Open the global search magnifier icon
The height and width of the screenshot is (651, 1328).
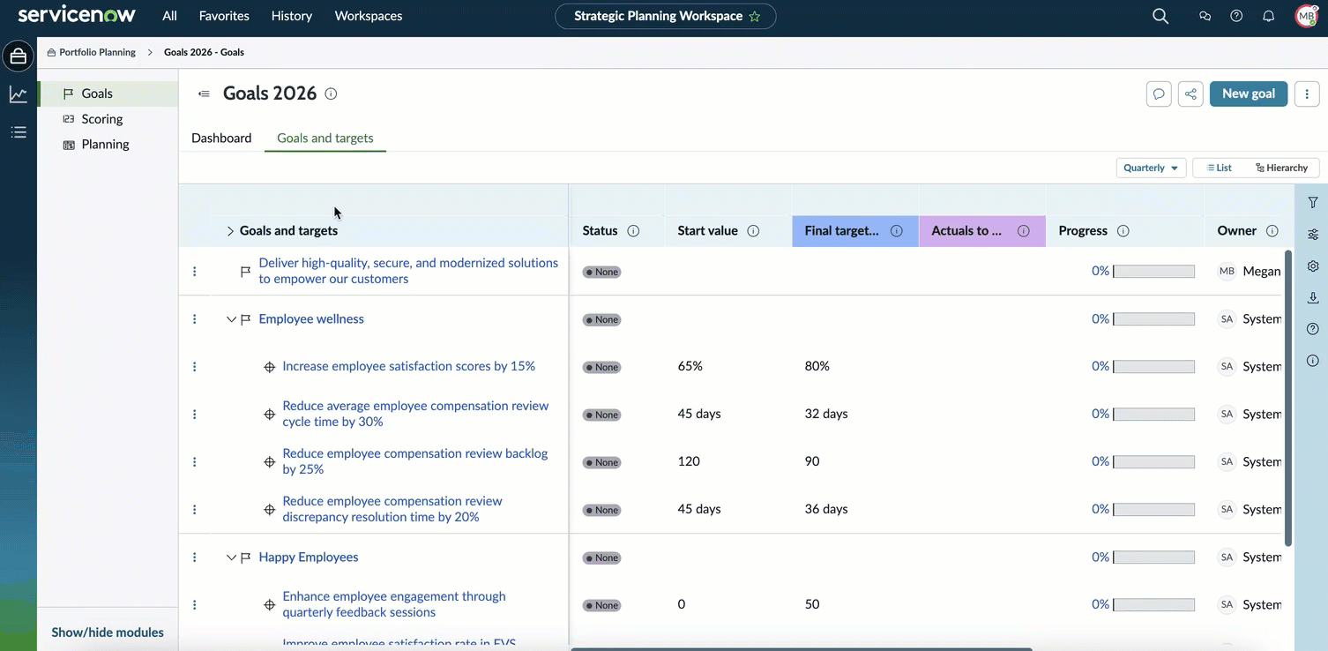coord(1160,16)
